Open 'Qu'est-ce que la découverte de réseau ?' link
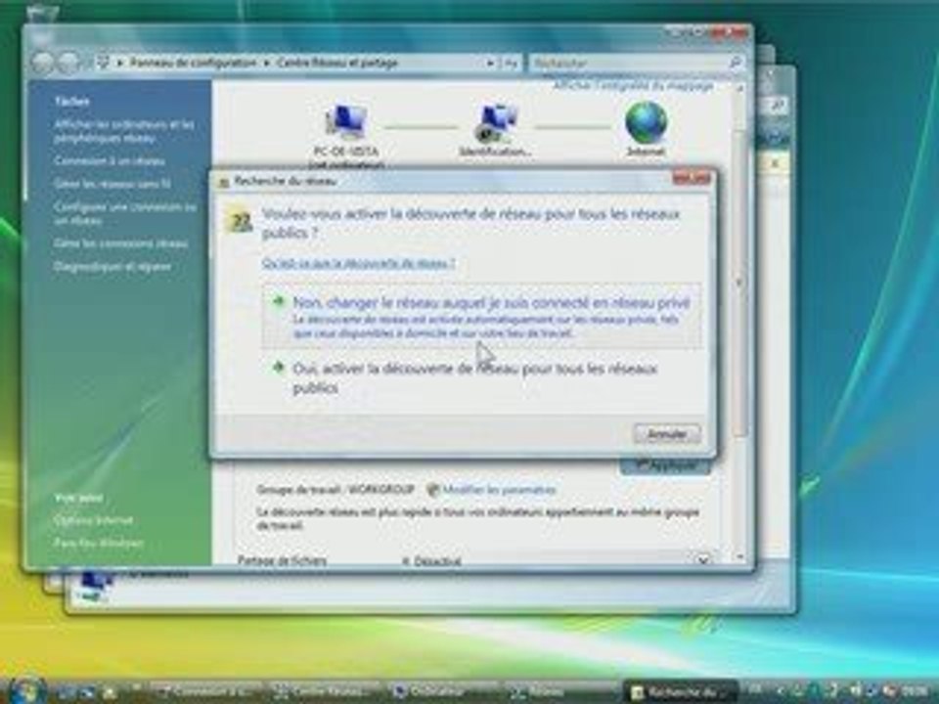 click(x=358, y=263)
